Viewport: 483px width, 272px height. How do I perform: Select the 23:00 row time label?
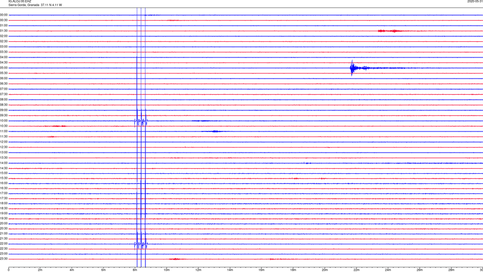click(4, 254)
